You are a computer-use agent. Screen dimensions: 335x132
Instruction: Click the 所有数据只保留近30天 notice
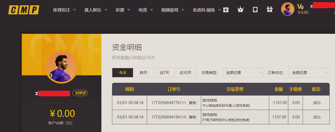coord(134,57)
